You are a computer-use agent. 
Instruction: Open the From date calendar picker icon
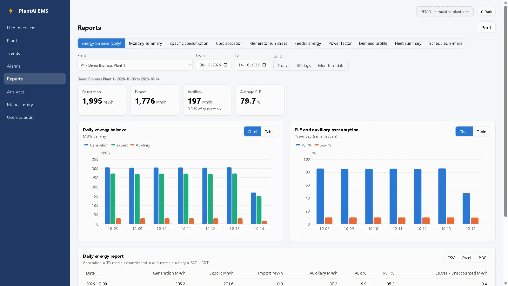pyautogui.click(x=225, y=65)
